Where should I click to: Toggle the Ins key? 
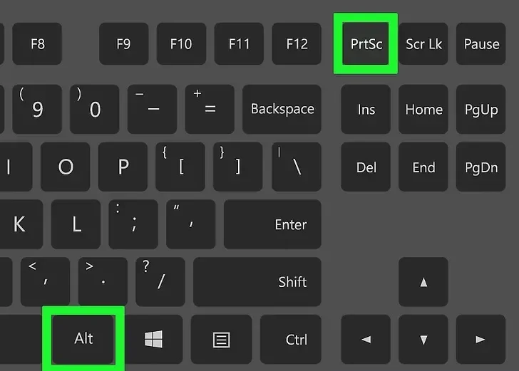tap(366, 110)
